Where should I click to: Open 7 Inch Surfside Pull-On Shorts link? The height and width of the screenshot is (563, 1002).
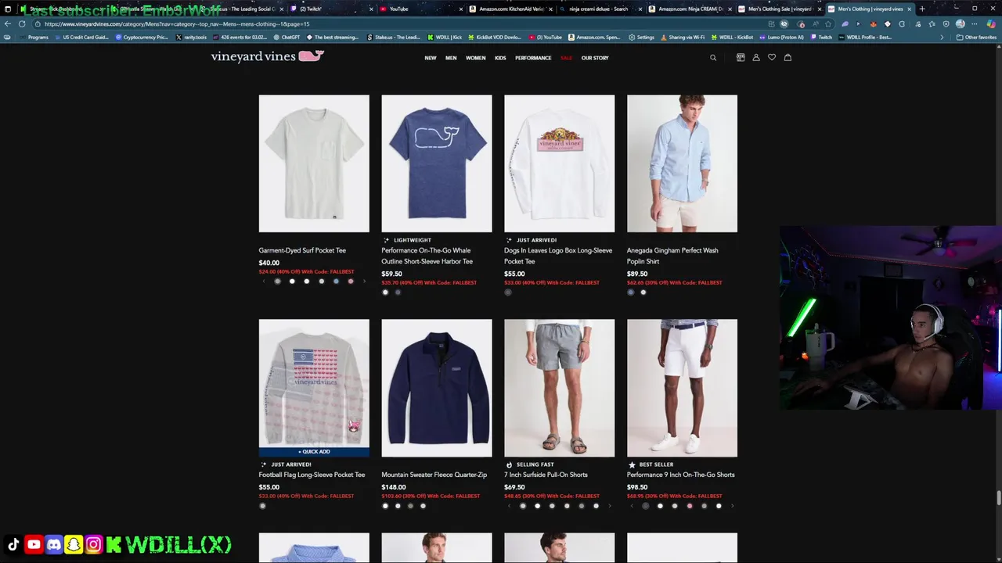click(x=546, y=475)
